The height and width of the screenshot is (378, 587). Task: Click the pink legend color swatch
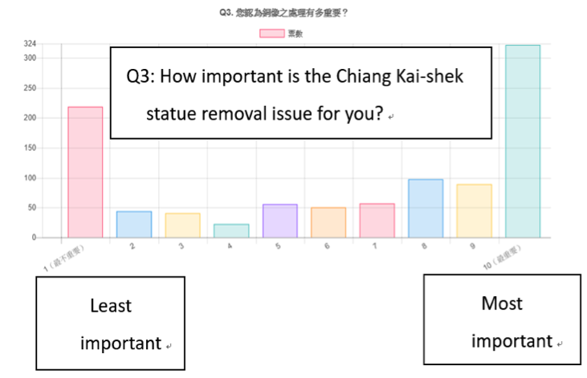(x=272, y=34)
